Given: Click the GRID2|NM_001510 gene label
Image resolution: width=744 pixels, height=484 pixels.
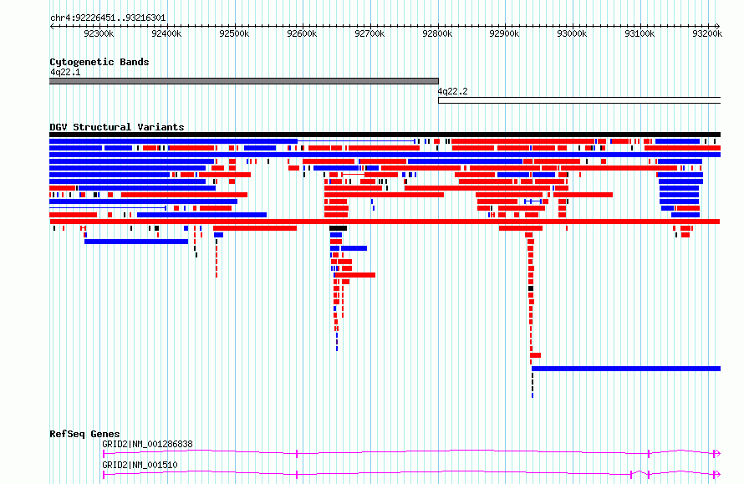Looking at the screenshot, I should coord(140,465).
